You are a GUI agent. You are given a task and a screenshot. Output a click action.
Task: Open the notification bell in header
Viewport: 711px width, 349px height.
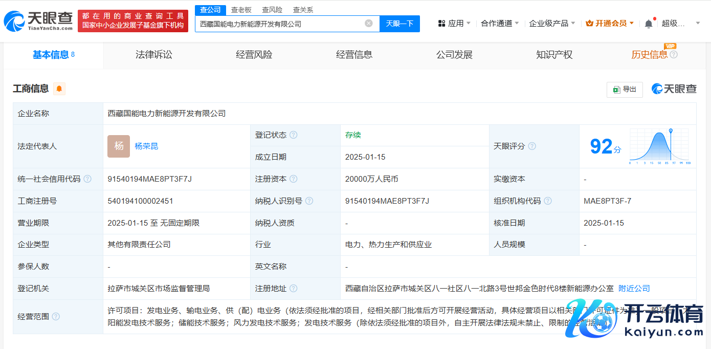click(649, 24)
